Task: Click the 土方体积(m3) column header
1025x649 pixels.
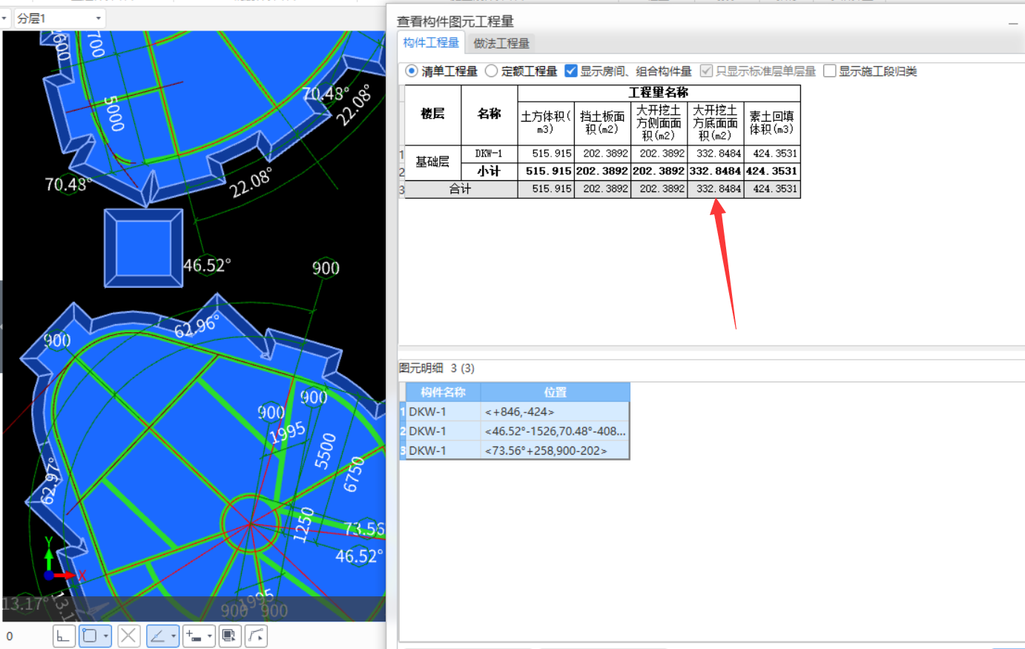Action: click(546, 123)
